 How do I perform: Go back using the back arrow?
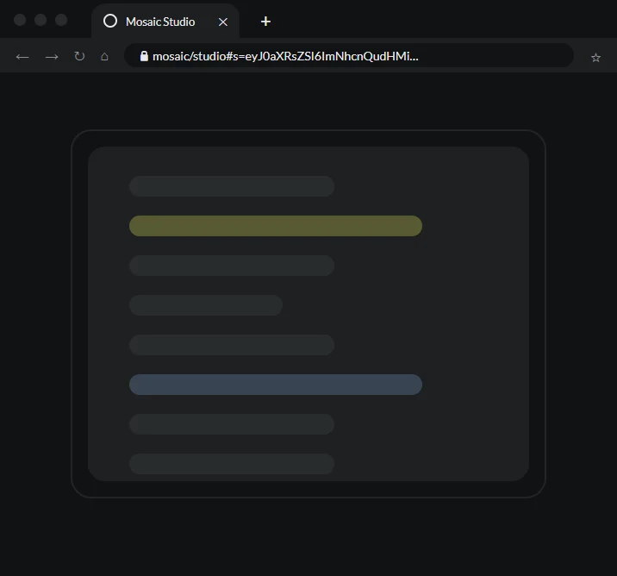[x=22, y=57]
